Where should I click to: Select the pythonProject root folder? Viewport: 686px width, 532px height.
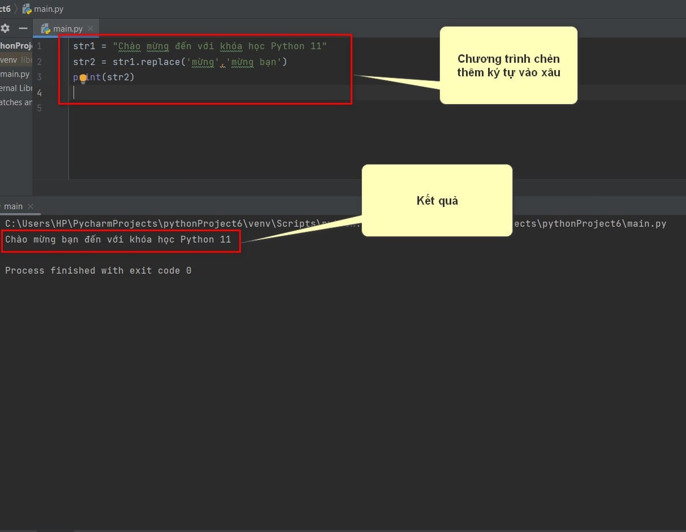16,46
